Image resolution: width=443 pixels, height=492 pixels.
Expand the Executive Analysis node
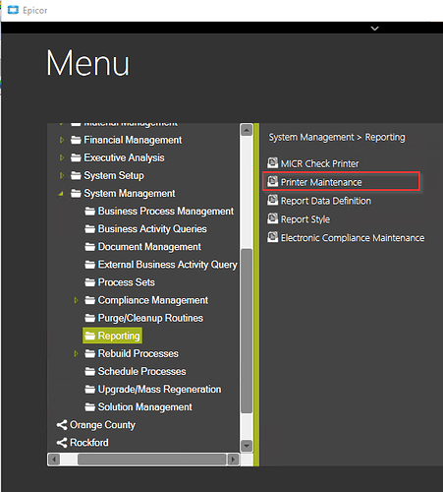[x=62, y=157]
